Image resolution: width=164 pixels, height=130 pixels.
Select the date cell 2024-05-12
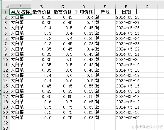coord(126,102)
